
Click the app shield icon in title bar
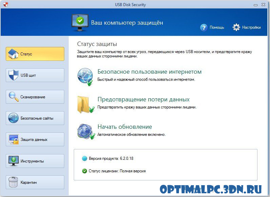click(6, 4)
